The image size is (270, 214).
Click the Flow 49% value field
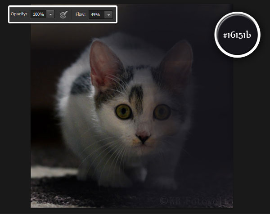95,14
